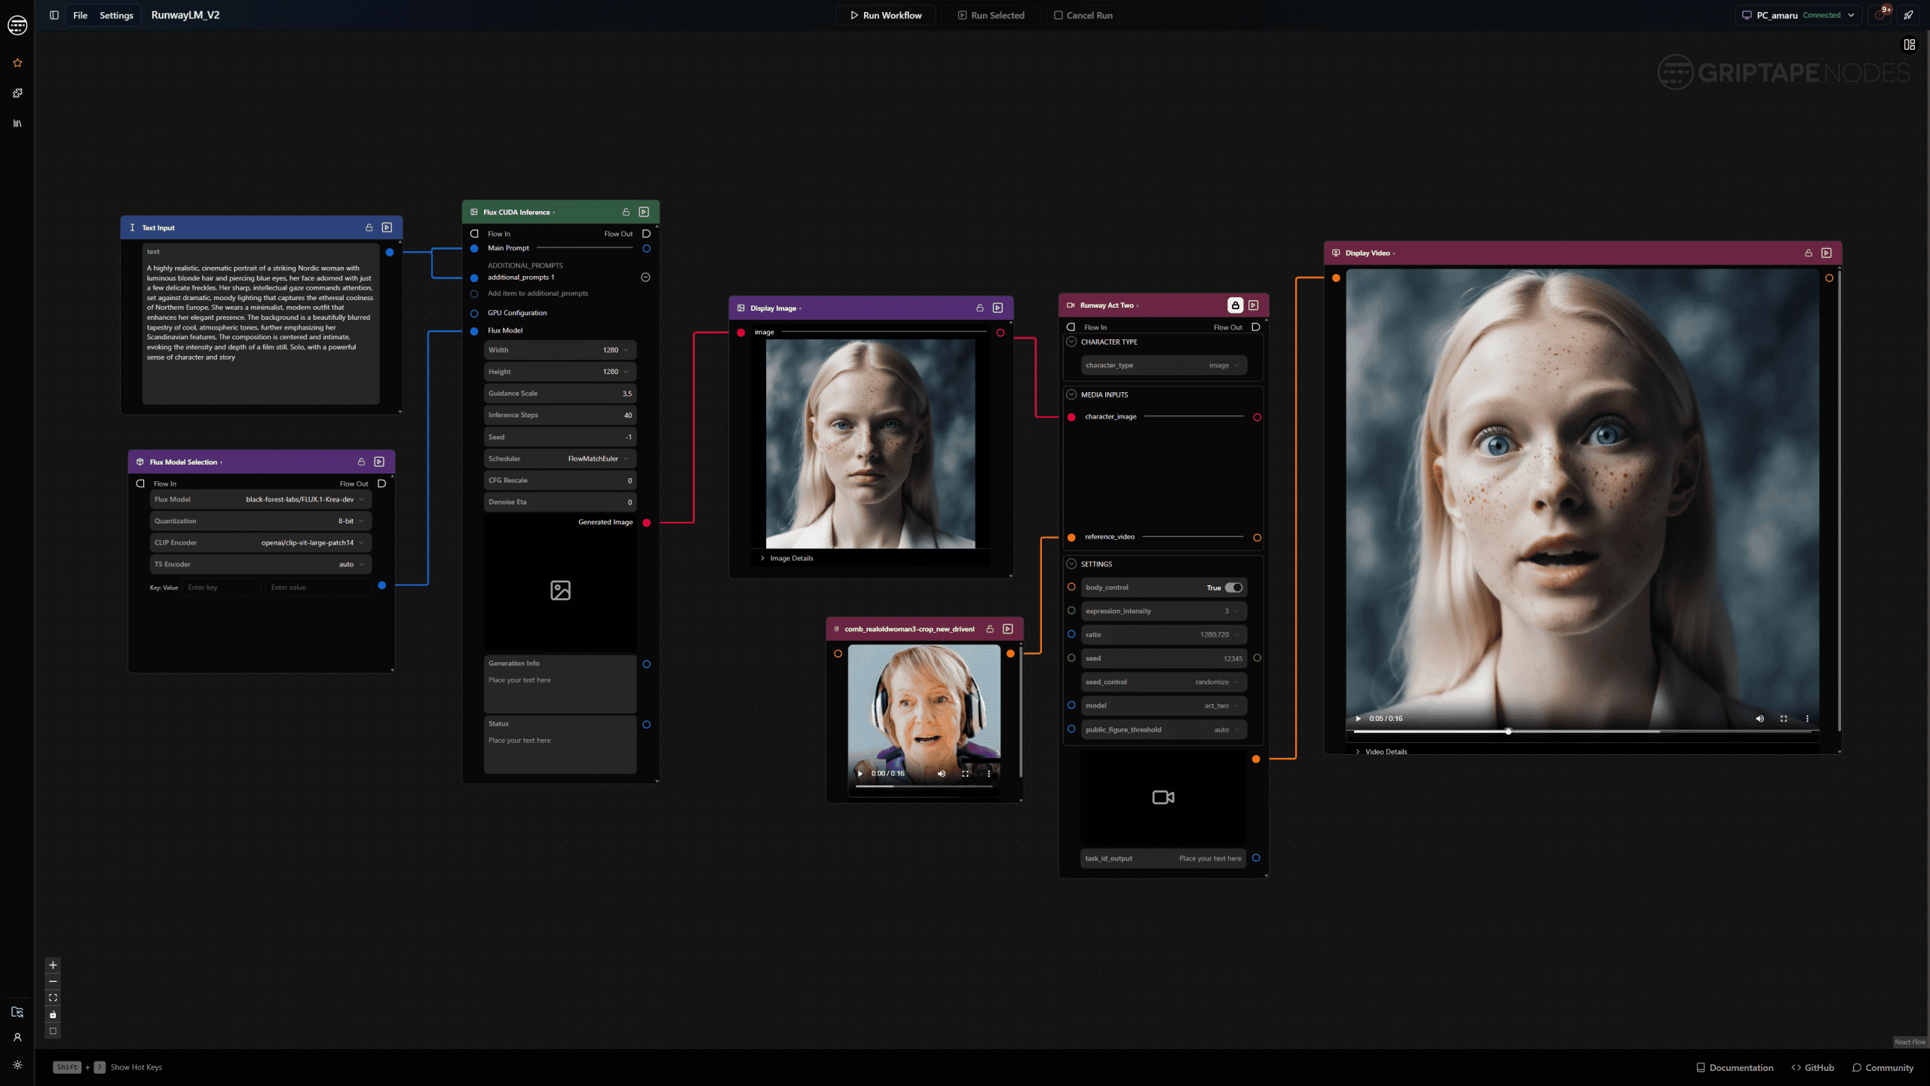The image size is (1930, 1086).
Task: Run the Flux CUDA Inference node via its header play icon
Action: pos(644,212)
